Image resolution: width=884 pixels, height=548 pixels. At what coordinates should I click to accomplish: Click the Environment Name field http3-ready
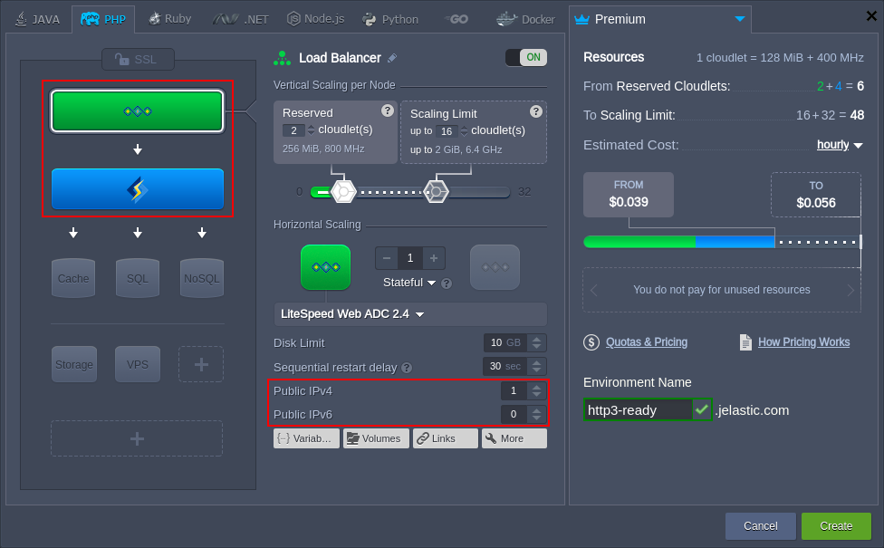coord(638,410)
